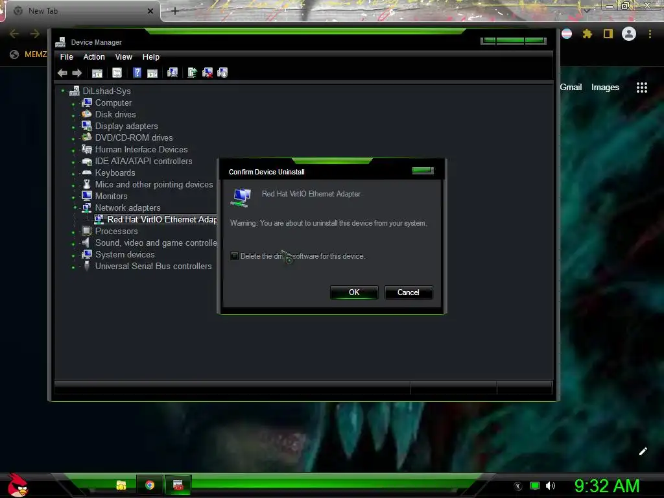Open the Chrome extensions puzzle icon
The image size is (664, 498).
click(x=587, y=34)
